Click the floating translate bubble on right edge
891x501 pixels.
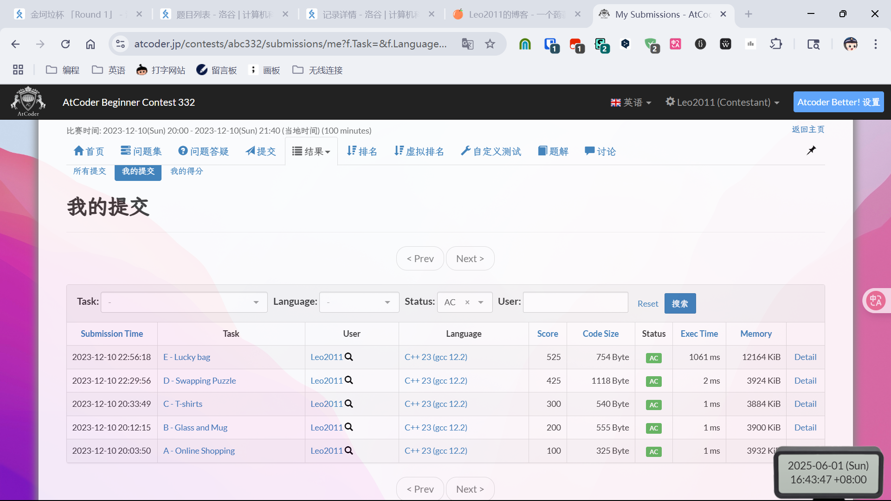coord(876,301)
